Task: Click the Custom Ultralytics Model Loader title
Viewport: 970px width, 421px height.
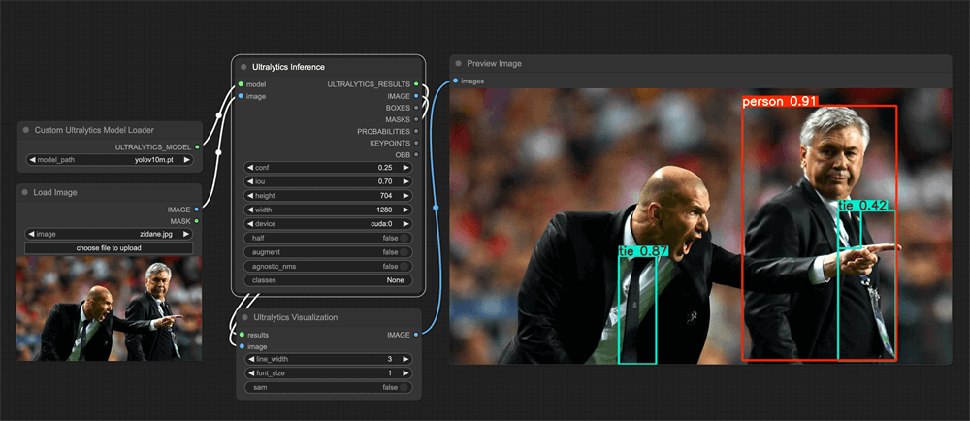Action: pyautogui.click(x=94, y=130)
